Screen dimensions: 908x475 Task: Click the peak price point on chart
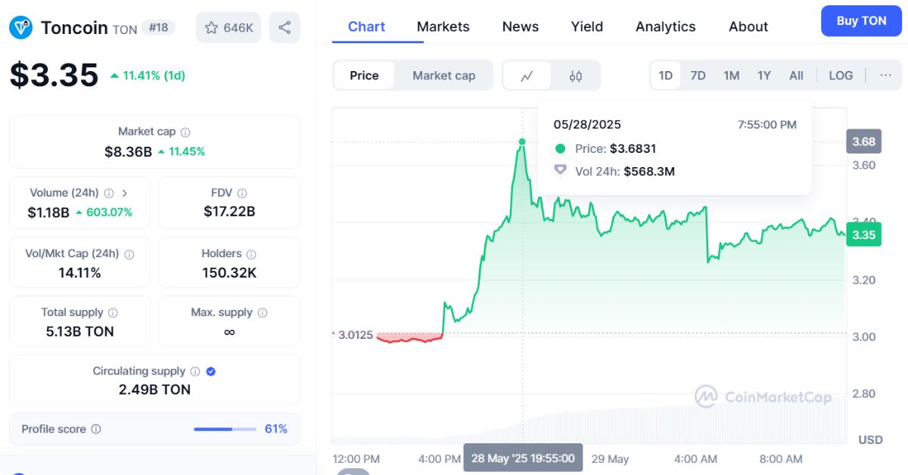[x=522, y=141]
